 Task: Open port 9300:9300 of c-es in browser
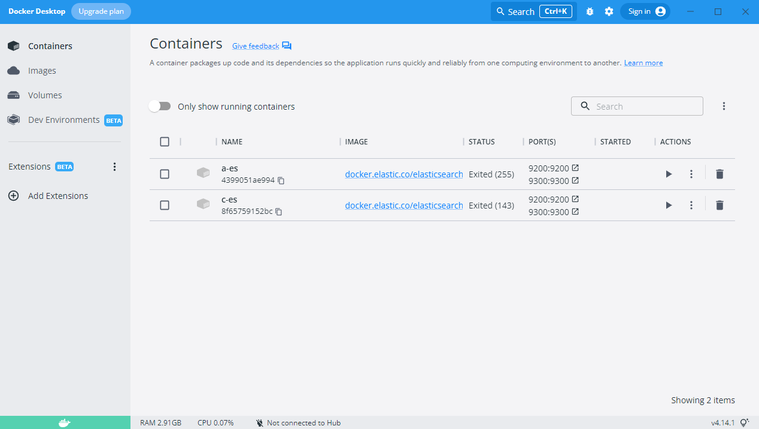point(575,212)
